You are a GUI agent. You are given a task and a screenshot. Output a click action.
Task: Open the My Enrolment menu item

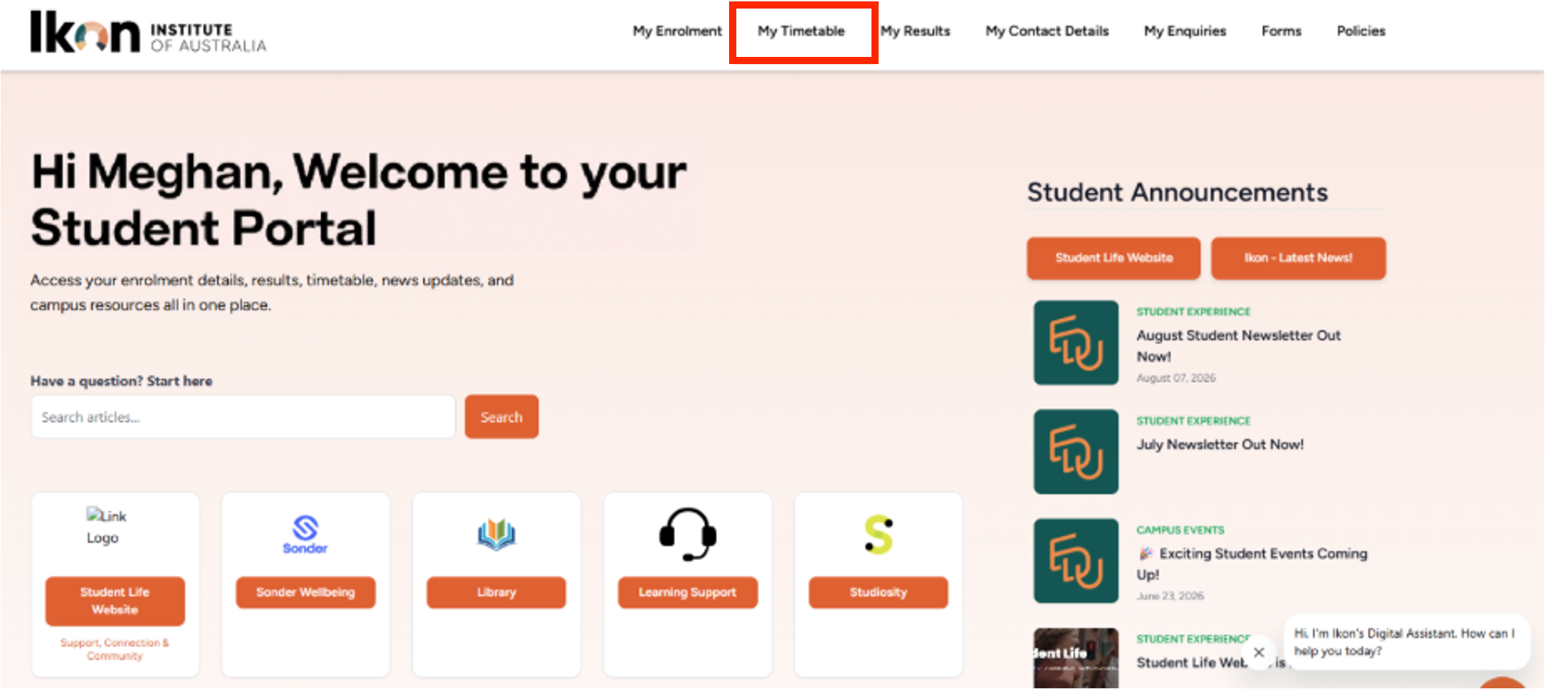click(x=677, y=31)
